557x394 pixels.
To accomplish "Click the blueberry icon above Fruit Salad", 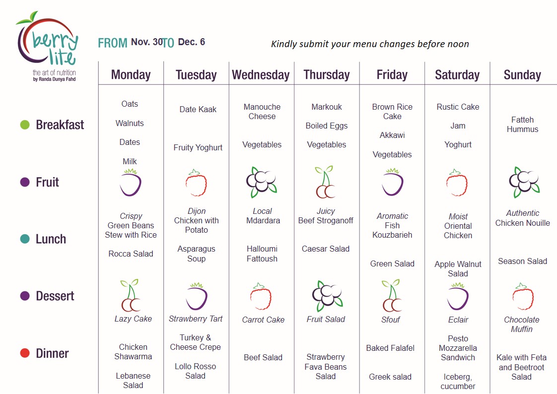I will [x=327, y=296].
